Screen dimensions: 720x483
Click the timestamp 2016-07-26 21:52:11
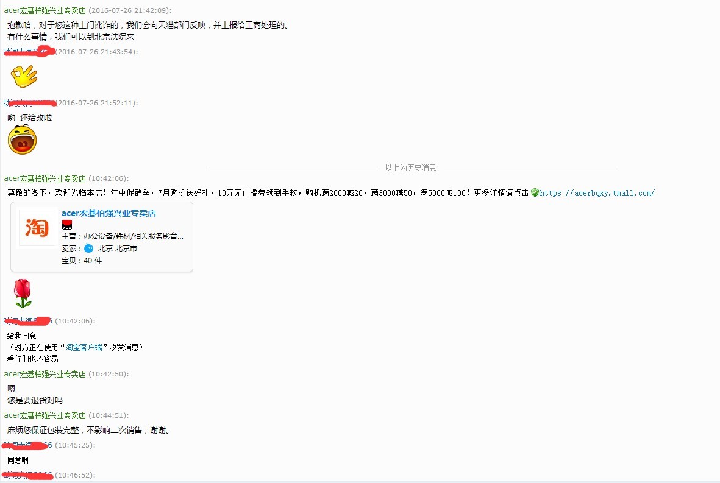(x=96, y=103)
